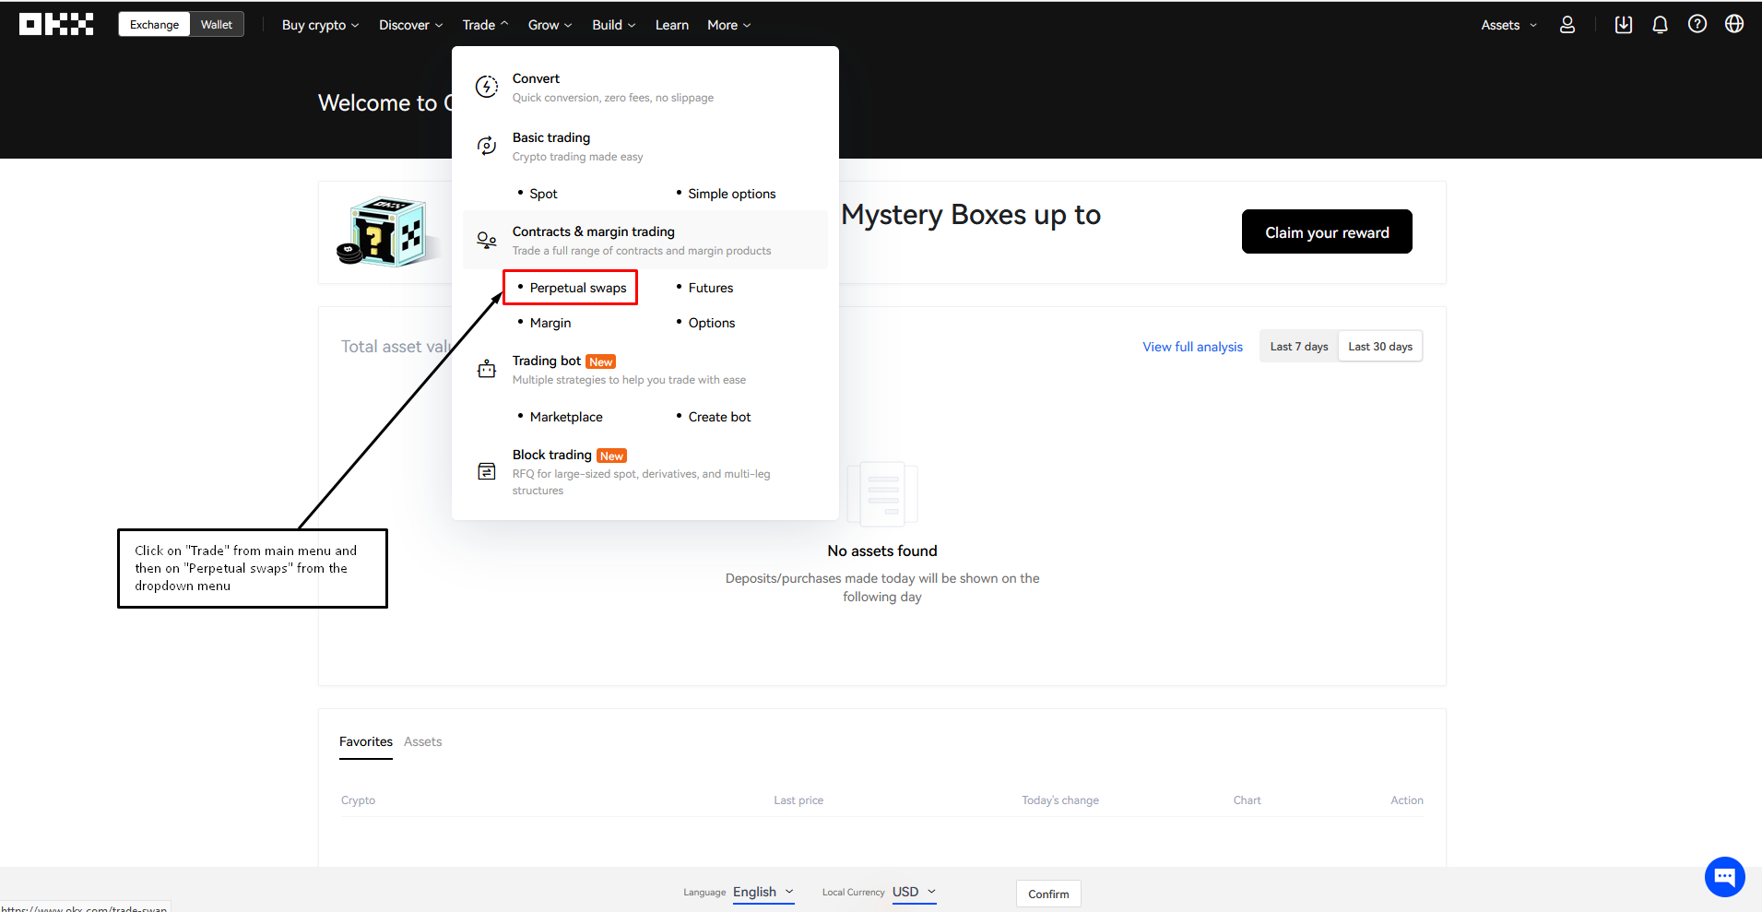Screen dimensions: 1762x912
Task: Open the user profile icon
Action: (x=1567, y=25)
